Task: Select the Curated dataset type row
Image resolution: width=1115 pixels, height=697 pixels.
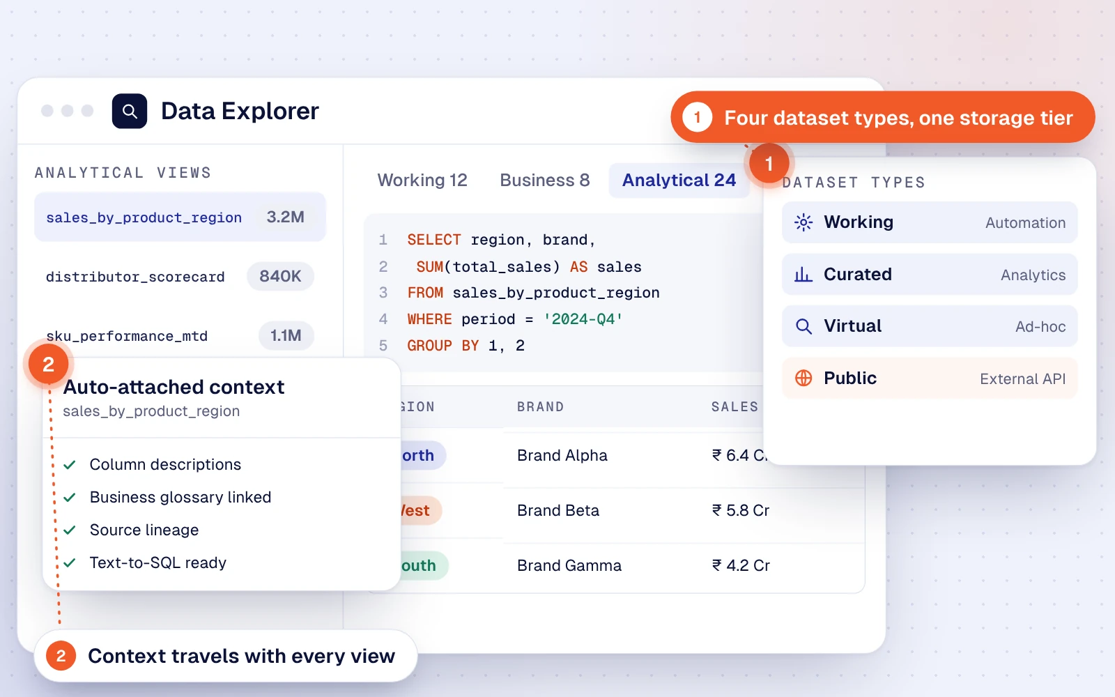Action: click(x=930, y=275)
